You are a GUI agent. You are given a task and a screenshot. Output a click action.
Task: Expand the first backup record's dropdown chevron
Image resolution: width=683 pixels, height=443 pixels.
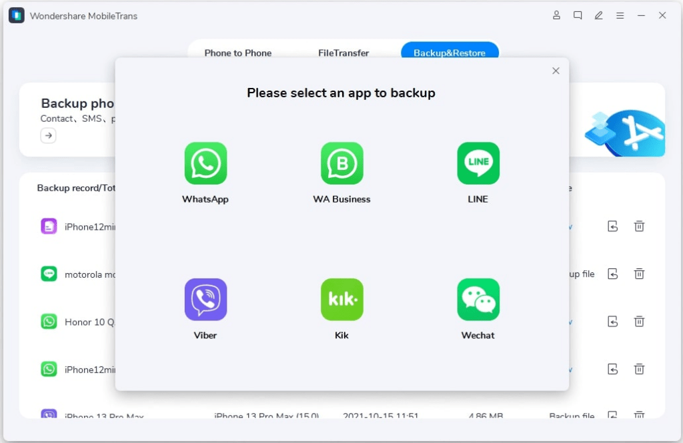coord(570,227)
